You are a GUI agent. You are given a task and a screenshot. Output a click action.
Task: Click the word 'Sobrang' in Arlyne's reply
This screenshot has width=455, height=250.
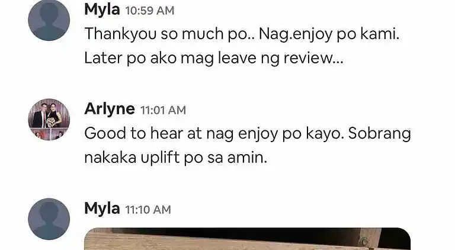tap(380, 134)
